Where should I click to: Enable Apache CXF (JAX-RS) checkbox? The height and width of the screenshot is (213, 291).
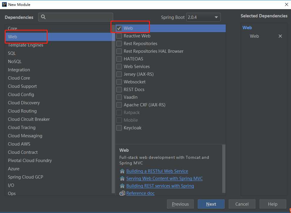pos(119,105)
